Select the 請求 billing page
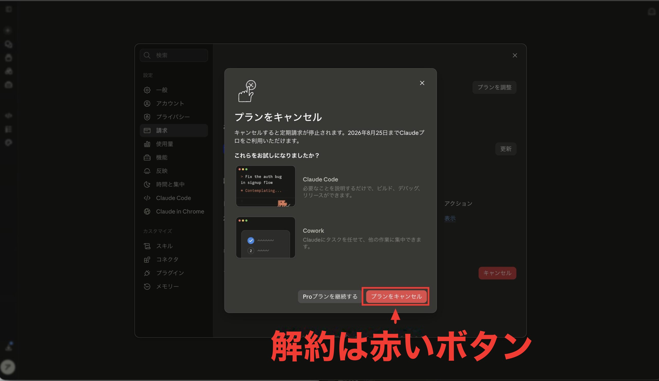 click(174, 131)
